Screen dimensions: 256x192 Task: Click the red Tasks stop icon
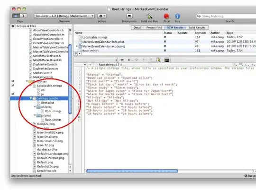pyautogui.click(x=166, y=16)
